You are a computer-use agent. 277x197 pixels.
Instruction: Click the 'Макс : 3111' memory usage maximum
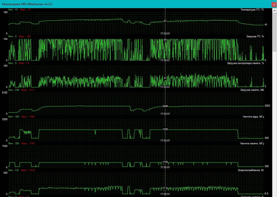[x=28, y=90]
